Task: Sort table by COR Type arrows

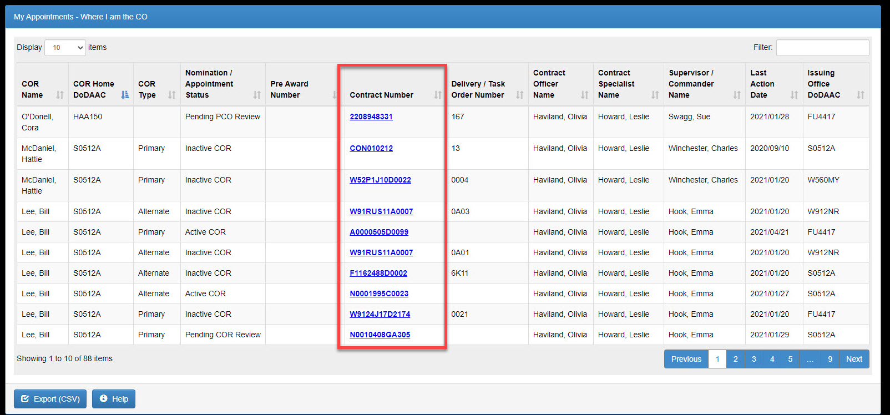Action: click(x=172, y=95)
